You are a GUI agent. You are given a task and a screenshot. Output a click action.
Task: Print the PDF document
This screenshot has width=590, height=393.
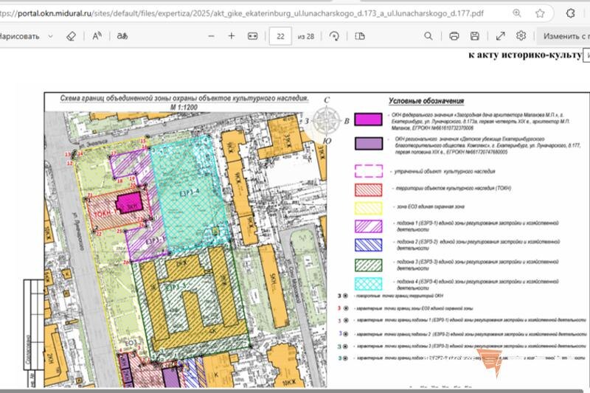tap(454, 36)
